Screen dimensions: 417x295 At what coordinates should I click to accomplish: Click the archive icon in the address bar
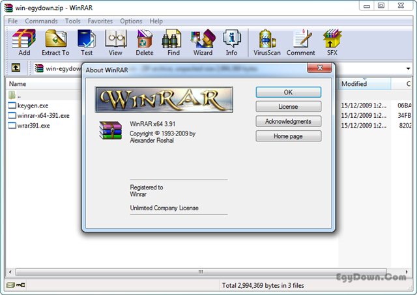[39, 68]
